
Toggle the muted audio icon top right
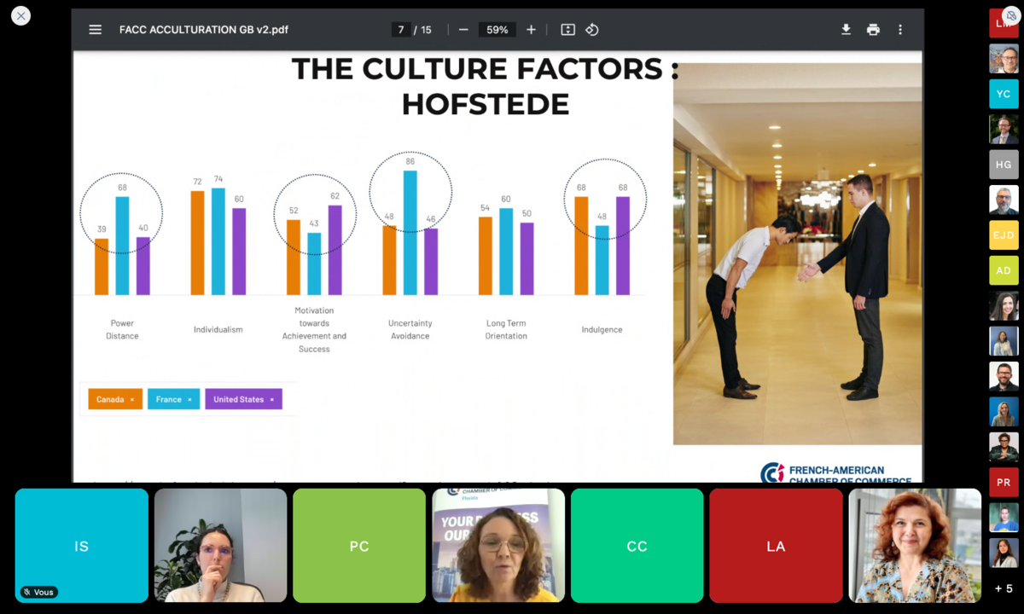point(1011,15)
